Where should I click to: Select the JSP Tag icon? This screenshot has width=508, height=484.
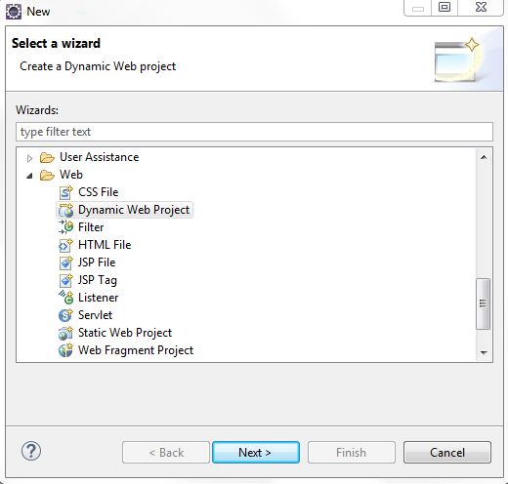(65, 280)
